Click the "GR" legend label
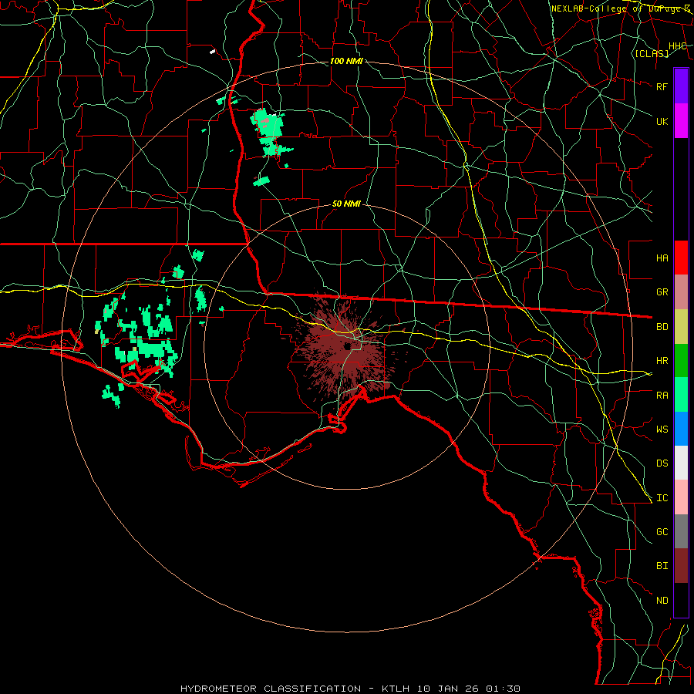Viewport: 694px width, 694px height. (x=662, y=292)
